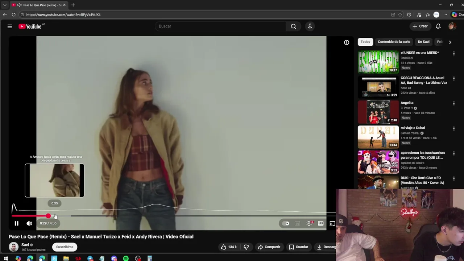Focus the Buscar search field
This screenshot has height=261, width=464.
tap(220, 26)
